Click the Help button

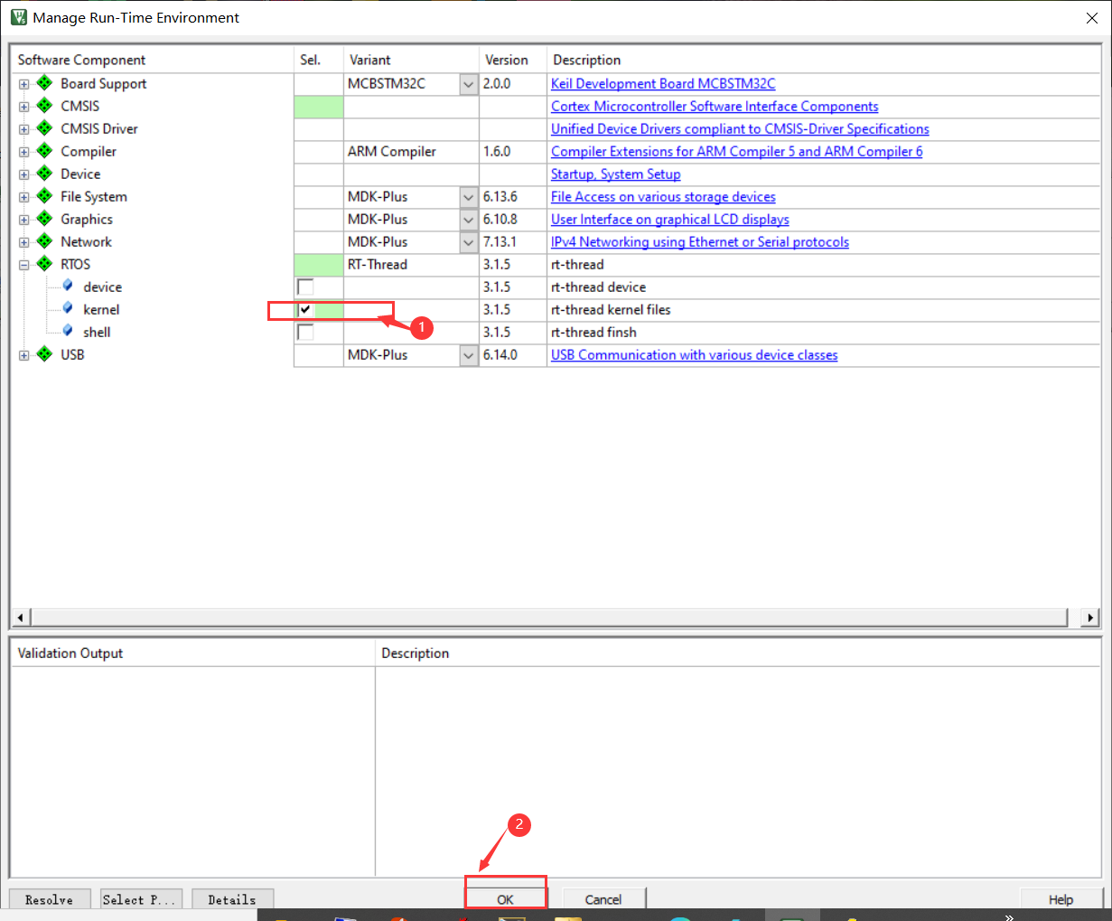click(1061, 898)
